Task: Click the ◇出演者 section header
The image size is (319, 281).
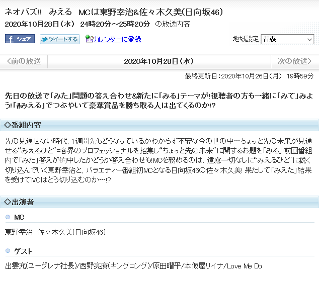Action: pos(159,202)
